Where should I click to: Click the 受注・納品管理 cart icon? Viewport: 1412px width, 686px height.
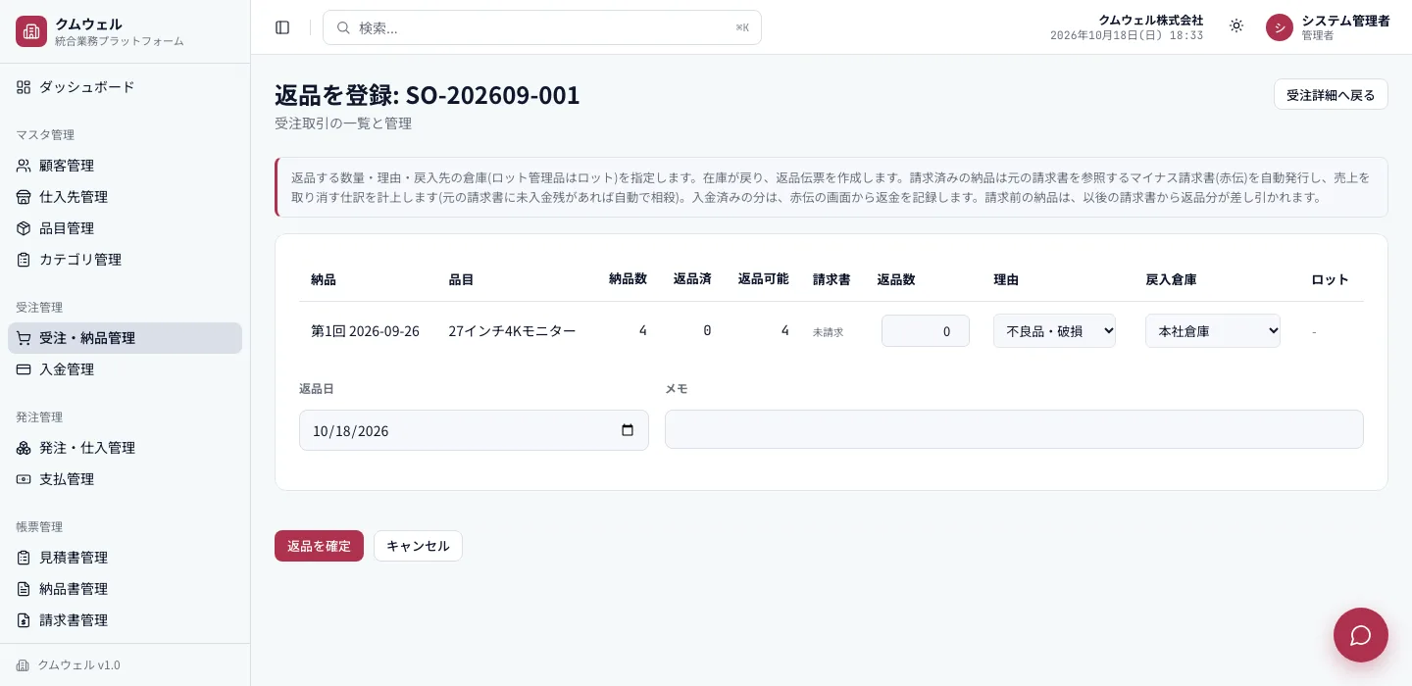pos(24,338)
